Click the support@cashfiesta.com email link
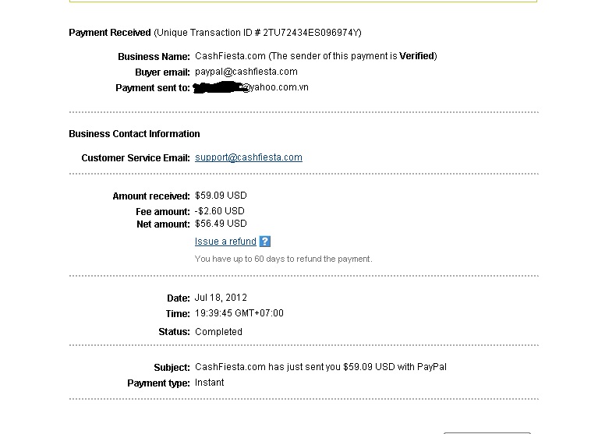The width and height of the screenshot is (591, 434). pyautogui.click(x=249, y=157)
